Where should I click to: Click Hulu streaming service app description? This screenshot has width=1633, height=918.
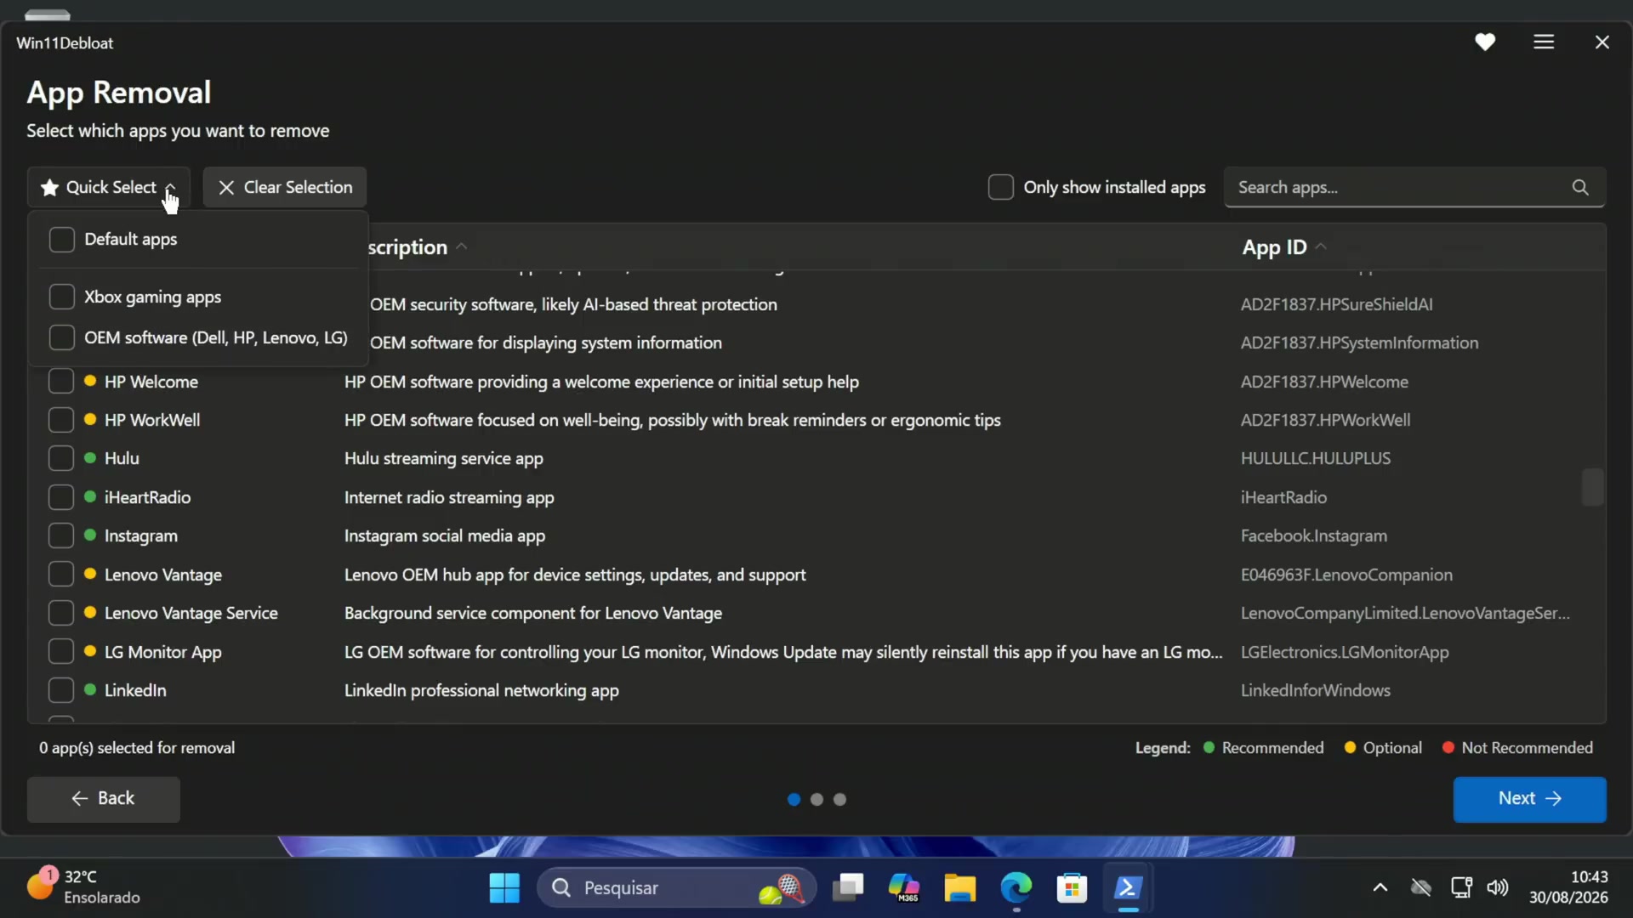click(x=443, y=458)
